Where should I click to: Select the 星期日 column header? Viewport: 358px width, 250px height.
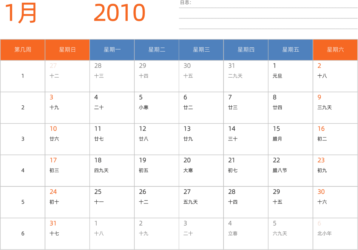[x=67, y=50]
